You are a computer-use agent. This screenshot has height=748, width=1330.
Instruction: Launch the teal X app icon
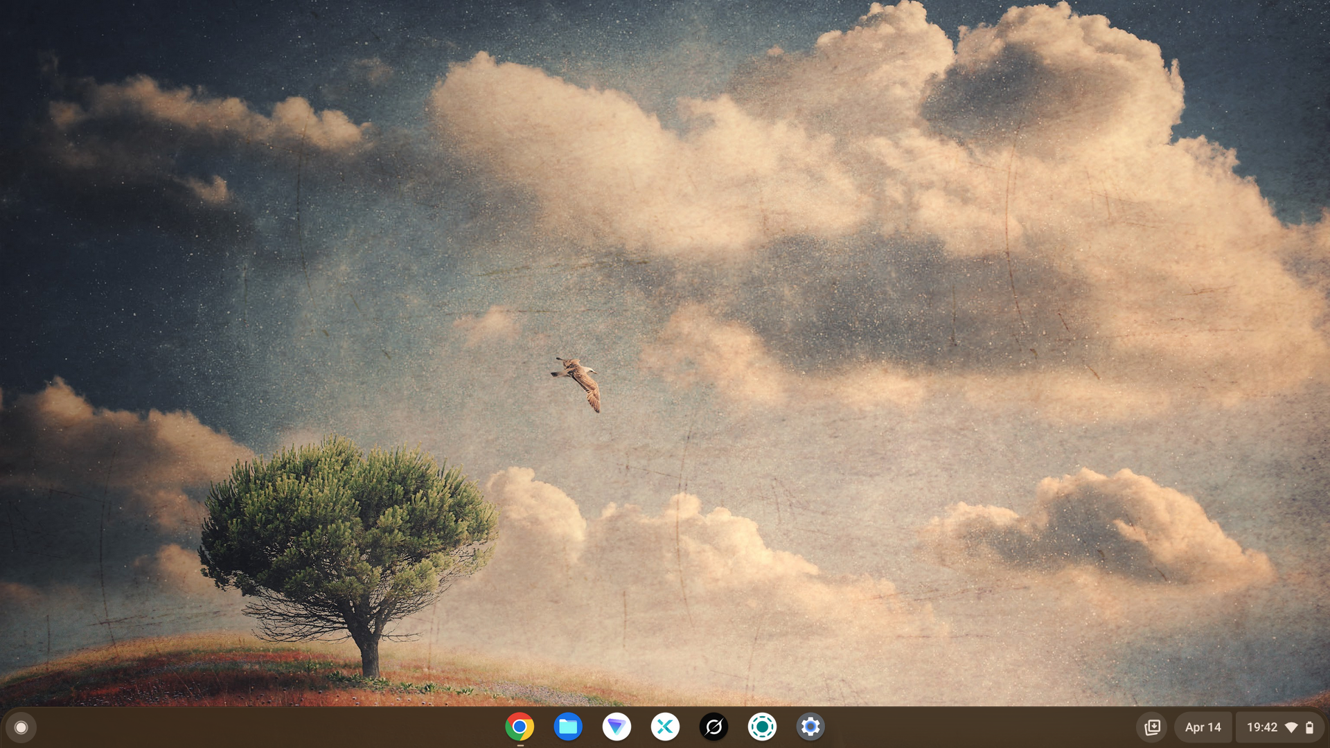click(x=665, y=727)
